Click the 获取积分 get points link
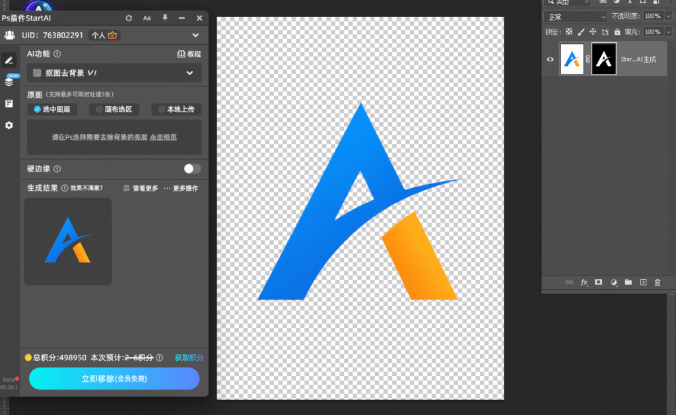Image resolution: width=676 pixels, height=415 pixels. (189, 358)
